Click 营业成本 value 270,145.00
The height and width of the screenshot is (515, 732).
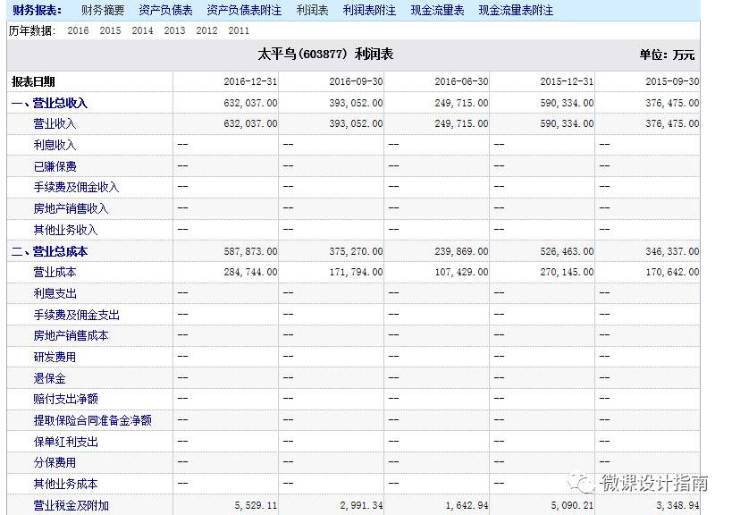(567, 272)
